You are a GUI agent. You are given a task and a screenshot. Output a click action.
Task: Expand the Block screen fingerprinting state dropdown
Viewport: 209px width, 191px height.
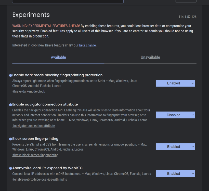(175, 147)
